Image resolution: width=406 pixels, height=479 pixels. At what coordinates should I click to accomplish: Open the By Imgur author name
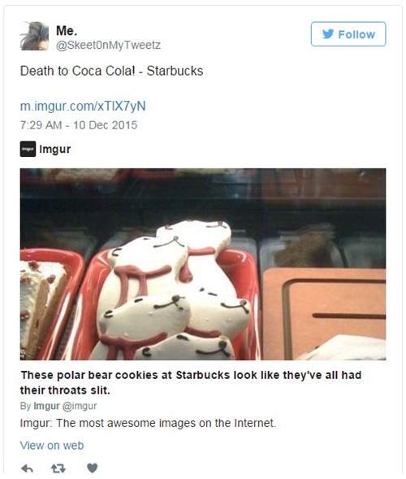coord(46,406)
